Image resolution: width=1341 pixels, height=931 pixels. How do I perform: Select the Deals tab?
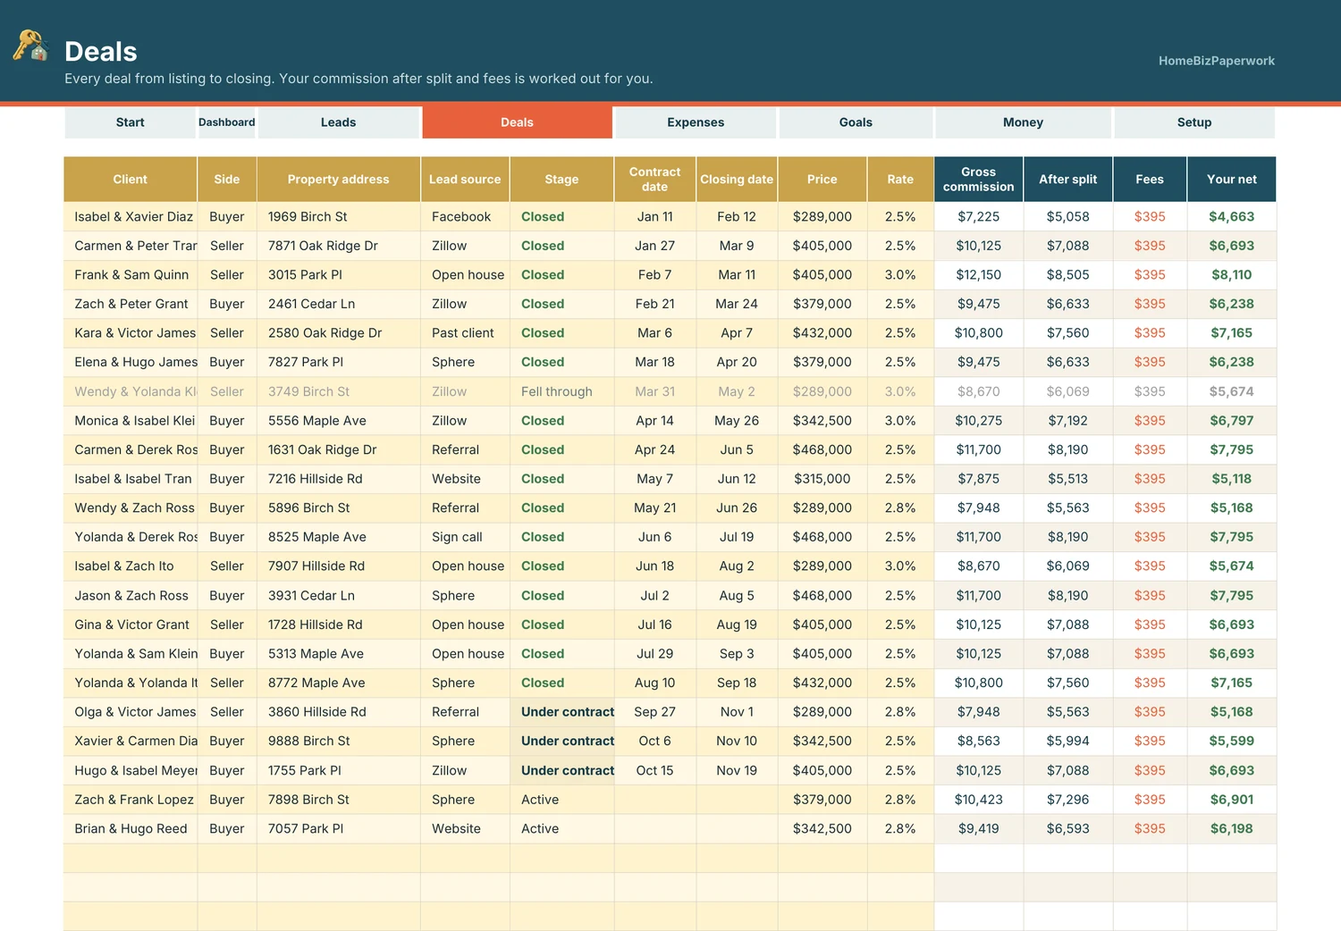pyautogui.click(x=517, y=122)
